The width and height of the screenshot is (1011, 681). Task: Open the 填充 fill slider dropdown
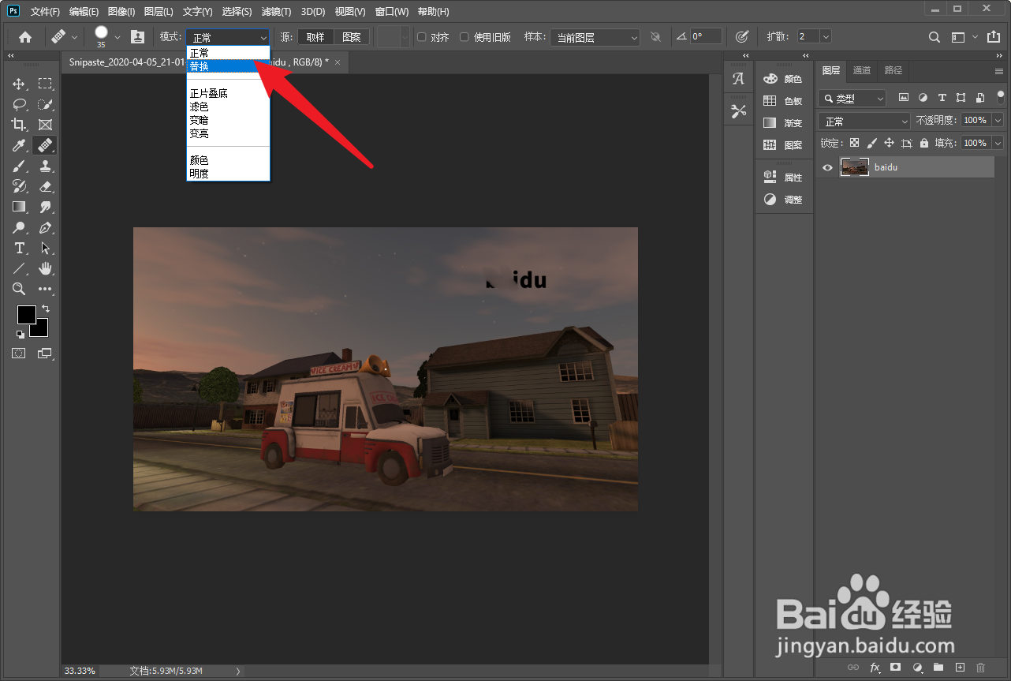click(x=998, y=143)
